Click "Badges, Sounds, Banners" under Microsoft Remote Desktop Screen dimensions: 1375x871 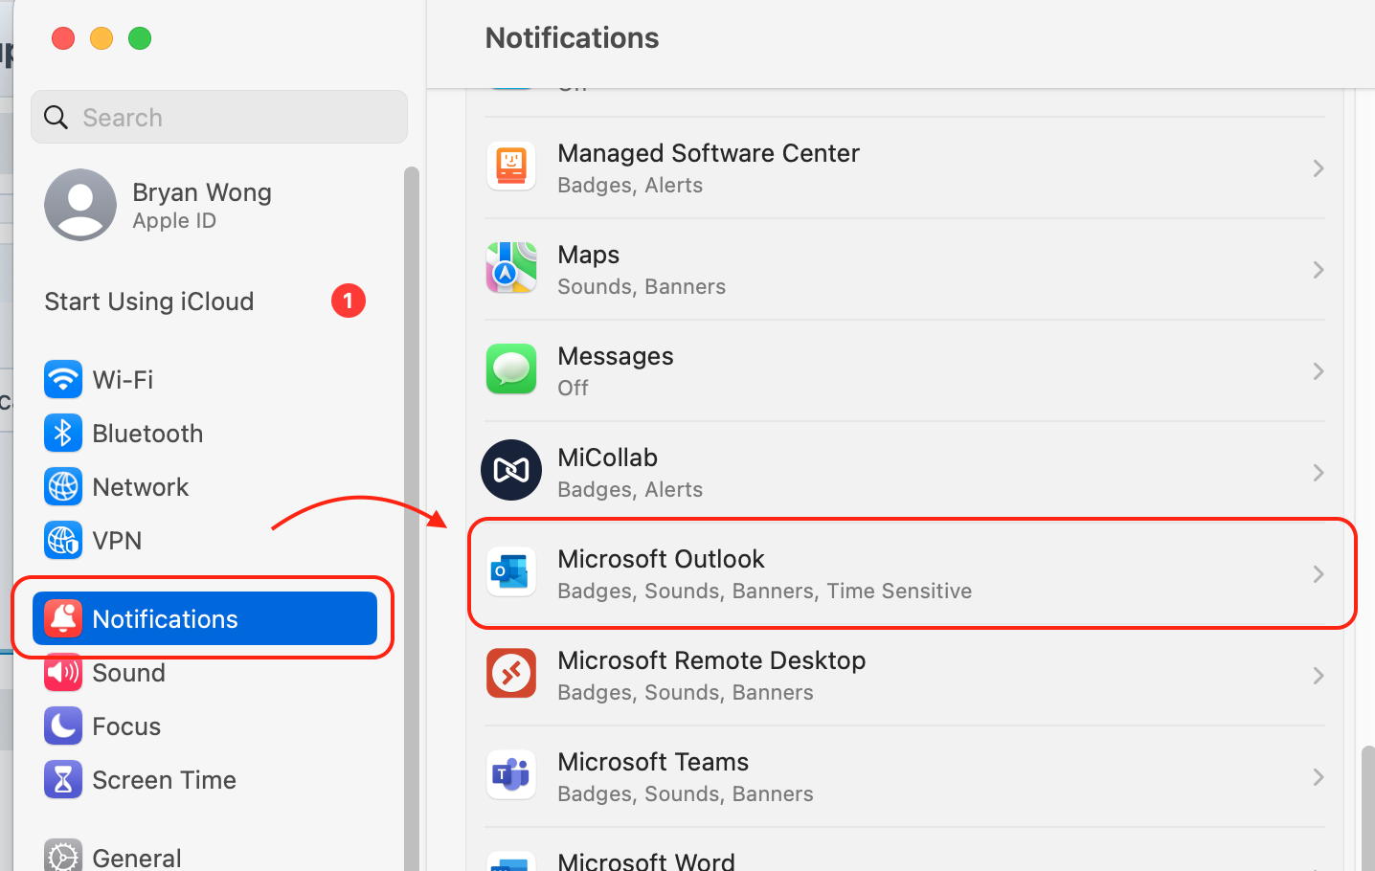[686, 693]
